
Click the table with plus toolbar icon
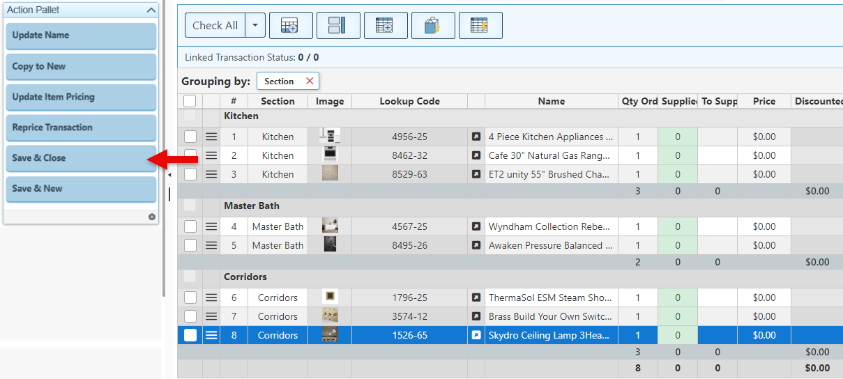[386, 26]
